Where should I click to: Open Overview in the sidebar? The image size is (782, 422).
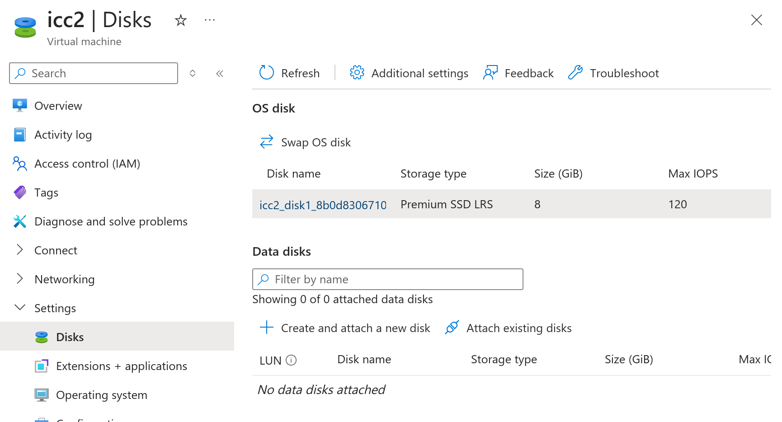click(58, 106)
